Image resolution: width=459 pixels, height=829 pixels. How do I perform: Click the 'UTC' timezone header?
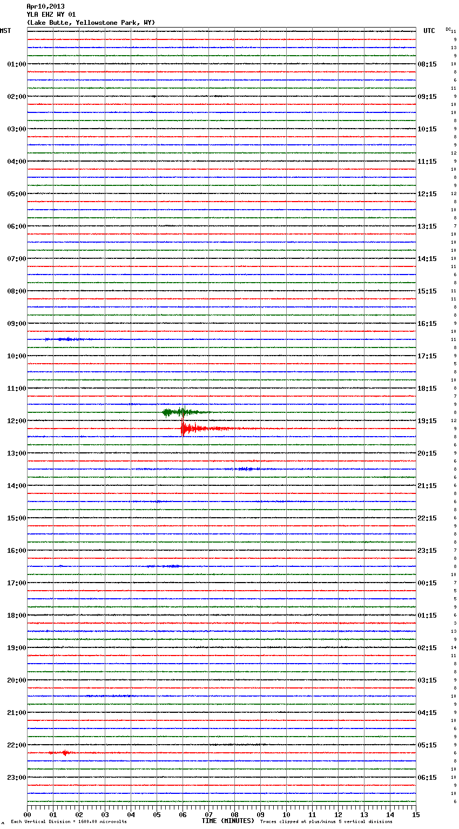click(429, 31)
